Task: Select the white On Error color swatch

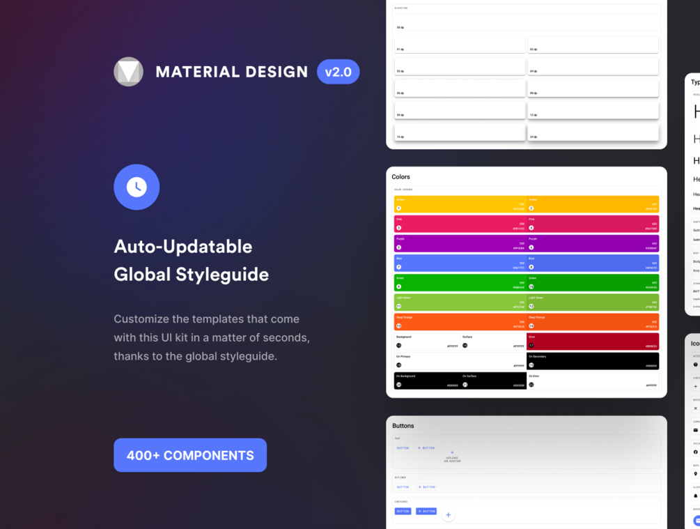Action: (593, 381)
